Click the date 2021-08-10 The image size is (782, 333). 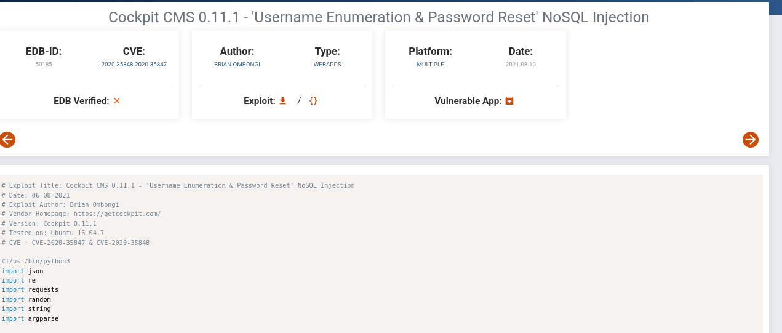coord(521,64)
